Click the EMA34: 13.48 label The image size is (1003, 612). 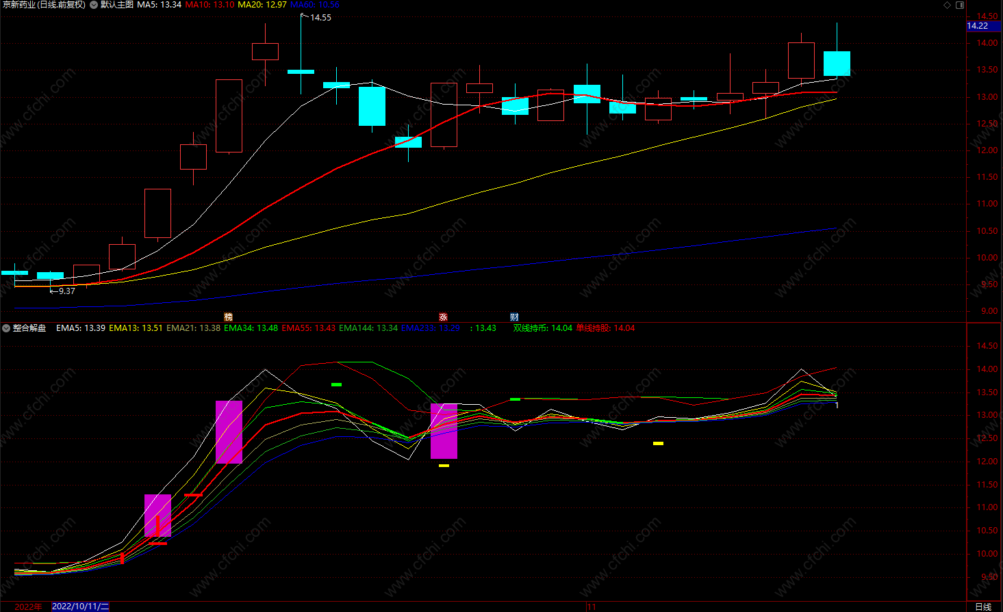251,328
